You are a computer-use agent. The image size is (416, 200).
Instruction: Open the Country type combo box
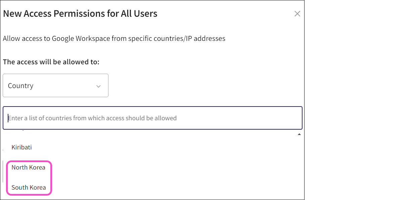tap(55, 85)
